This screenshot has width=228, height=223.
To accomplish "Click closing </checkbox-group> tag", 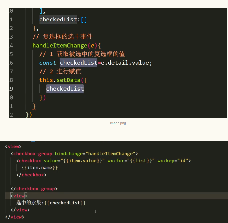I will click(34, 189).
